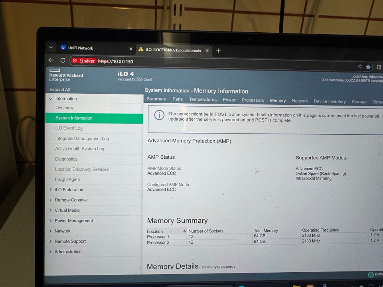Image resolution: width=383 pixels, height=287 pixels.
Task: Expand the Remote Support section
Action: [51, 242]
